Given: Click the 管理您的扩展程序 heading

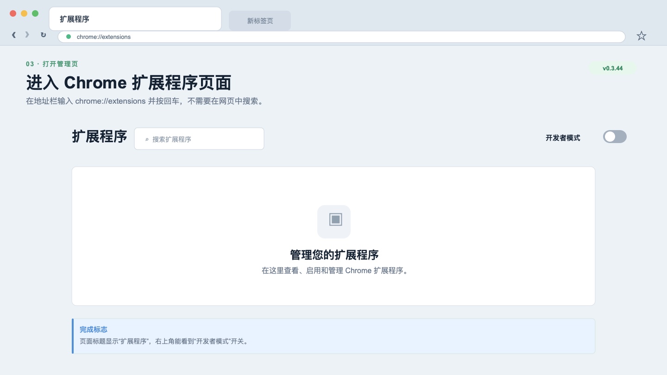Looking at the screenshot, I should pos(334,255).
